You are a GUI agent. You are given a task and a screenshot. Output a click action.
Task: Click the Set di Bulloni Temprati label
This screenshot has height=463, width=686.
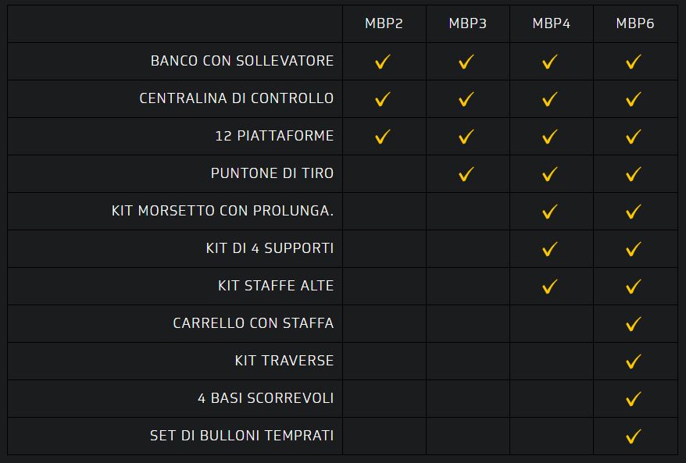coord(241,436)
